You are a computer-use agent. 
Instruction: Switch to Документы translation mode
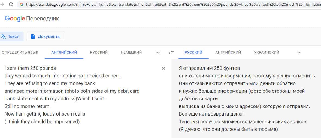click(x=46, y=37)
